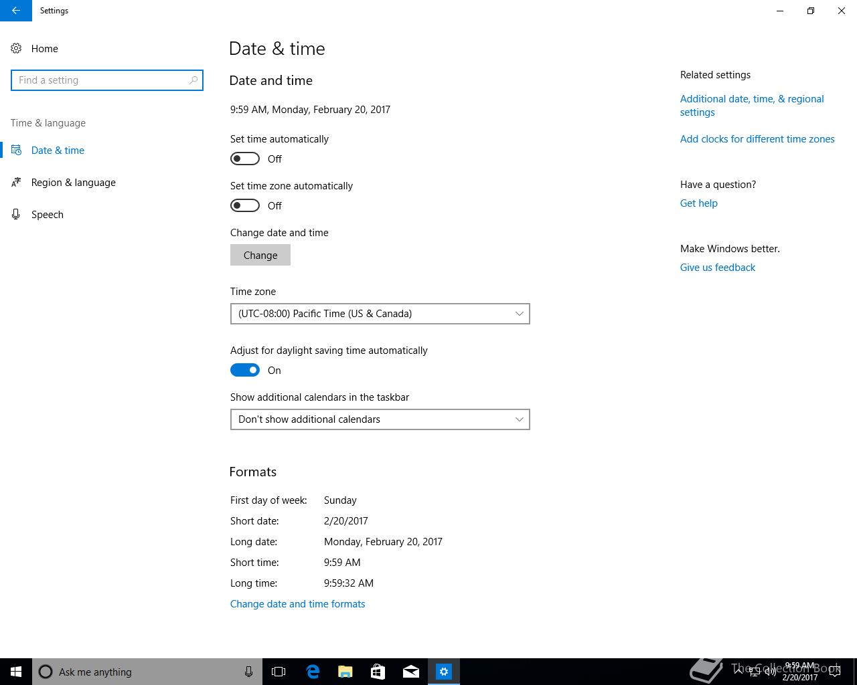
Task: Disable daylight saving time auto adjustment
Action: point(245,370)
